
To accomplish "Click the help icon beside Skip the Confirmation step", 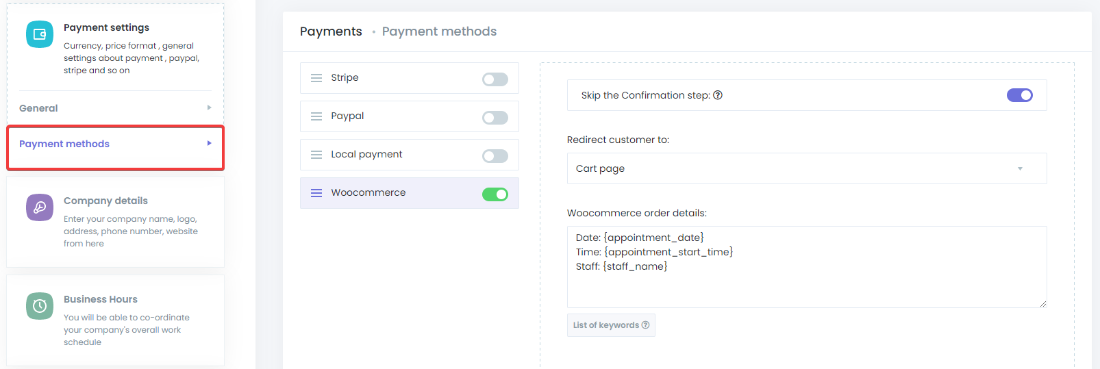I will pos(718,95).
